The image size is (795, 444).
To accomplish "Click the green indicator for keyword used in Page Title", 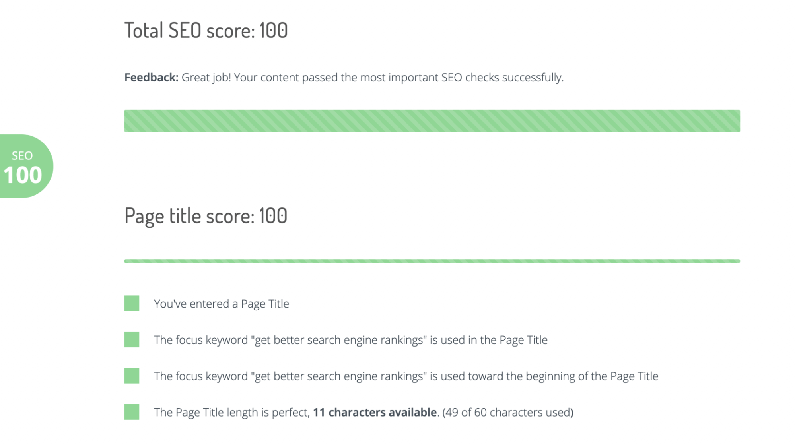I will click(132, 339).
